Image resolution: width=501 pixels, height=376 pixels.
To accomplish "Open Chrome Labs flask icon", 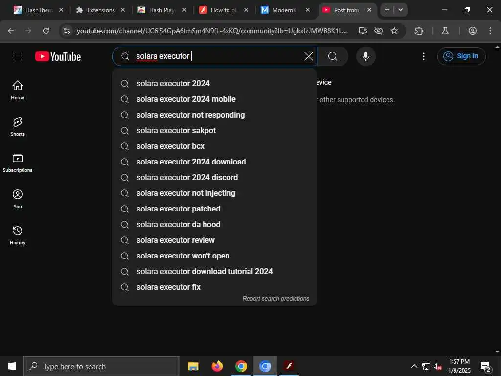I will coord(445,31).
